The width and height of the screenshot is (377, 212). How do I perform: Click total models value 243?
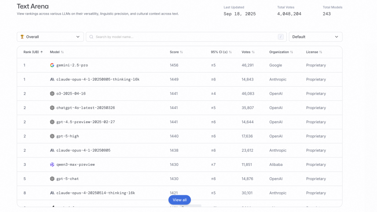(327, 14)
